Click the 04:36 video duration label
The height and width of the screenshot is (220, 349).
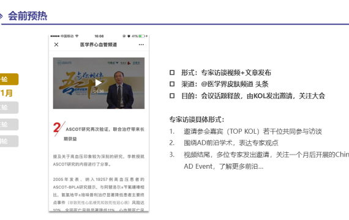pos(99,91)
